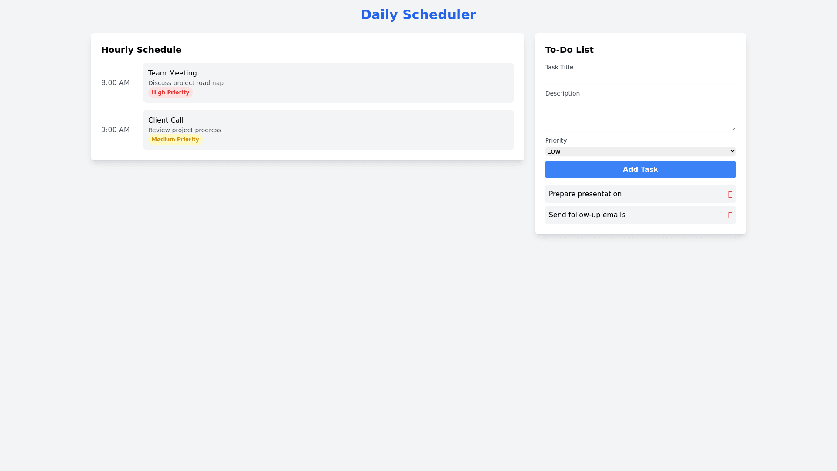This screenshot has width=837, height=471.
Task: Click the Hourly Schedule heading
Action: pos(141,50)
